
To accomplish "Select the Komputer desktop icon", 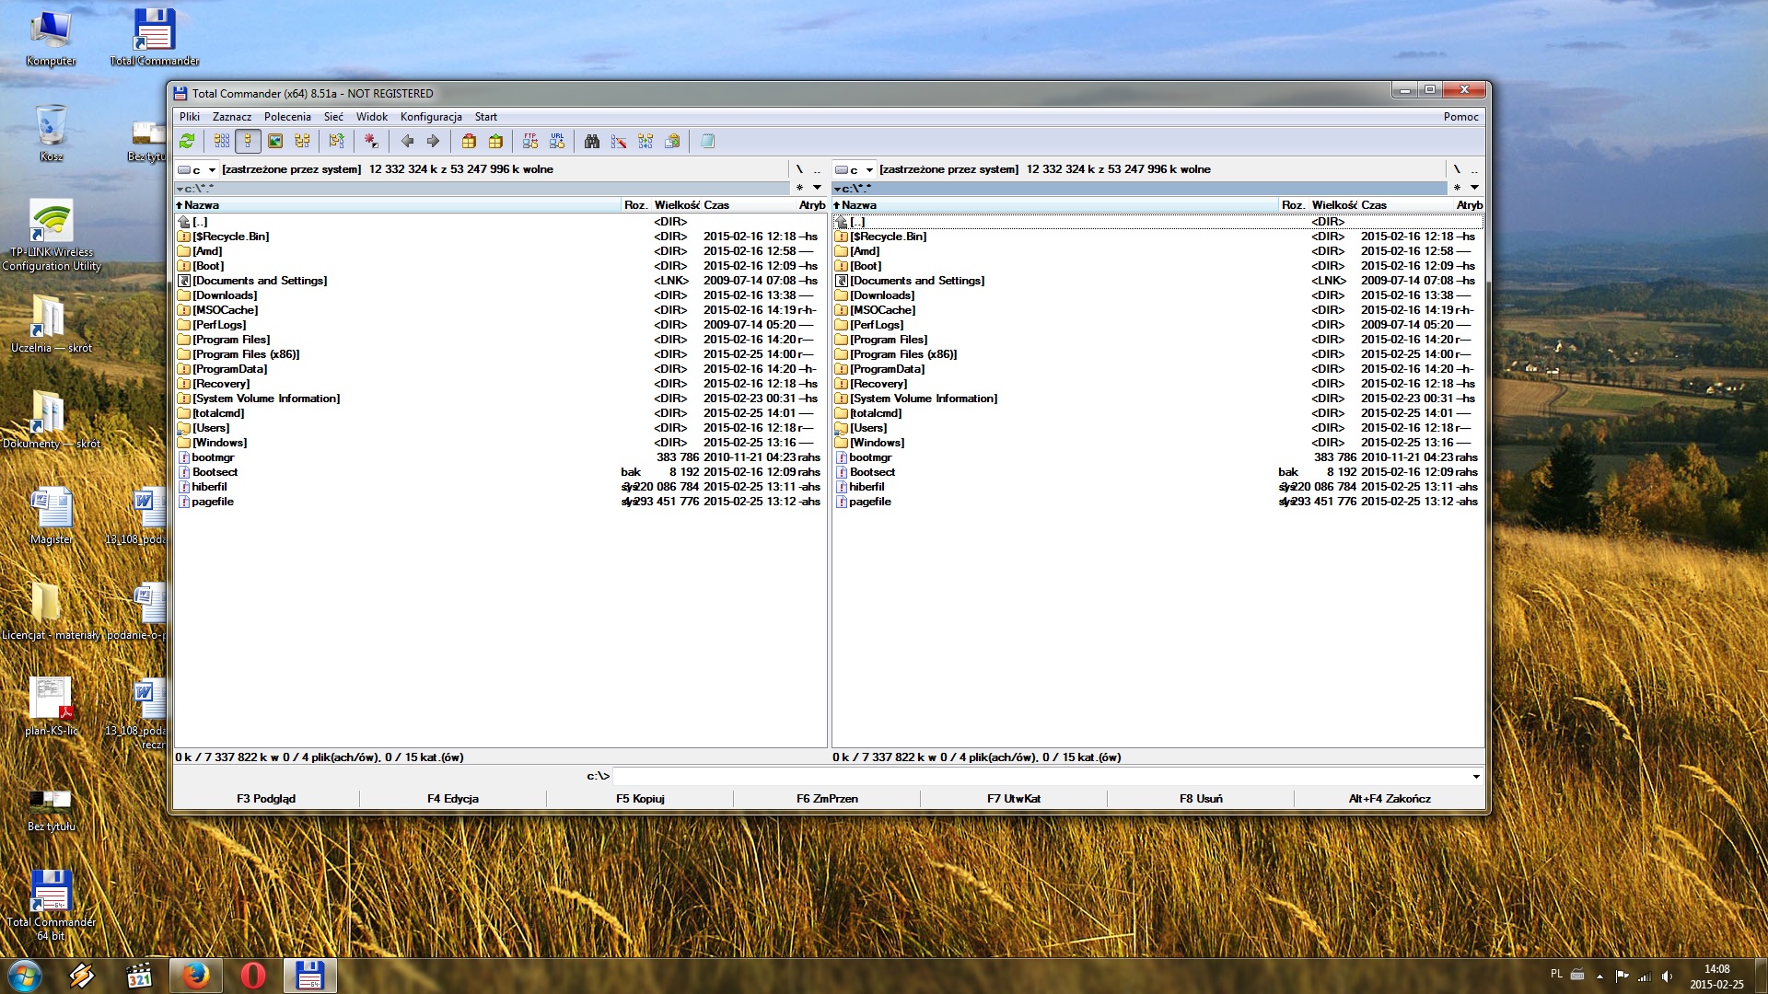I will pyautogui.click(x=51, y=39).
